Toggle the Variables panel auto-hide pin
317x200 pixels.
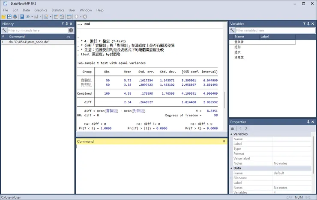[308, 24]
